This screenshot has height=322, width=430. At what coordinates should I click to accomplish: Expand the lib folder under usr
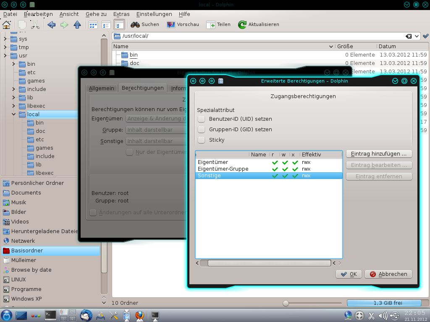pyautogui.click(x=14, y=97)
